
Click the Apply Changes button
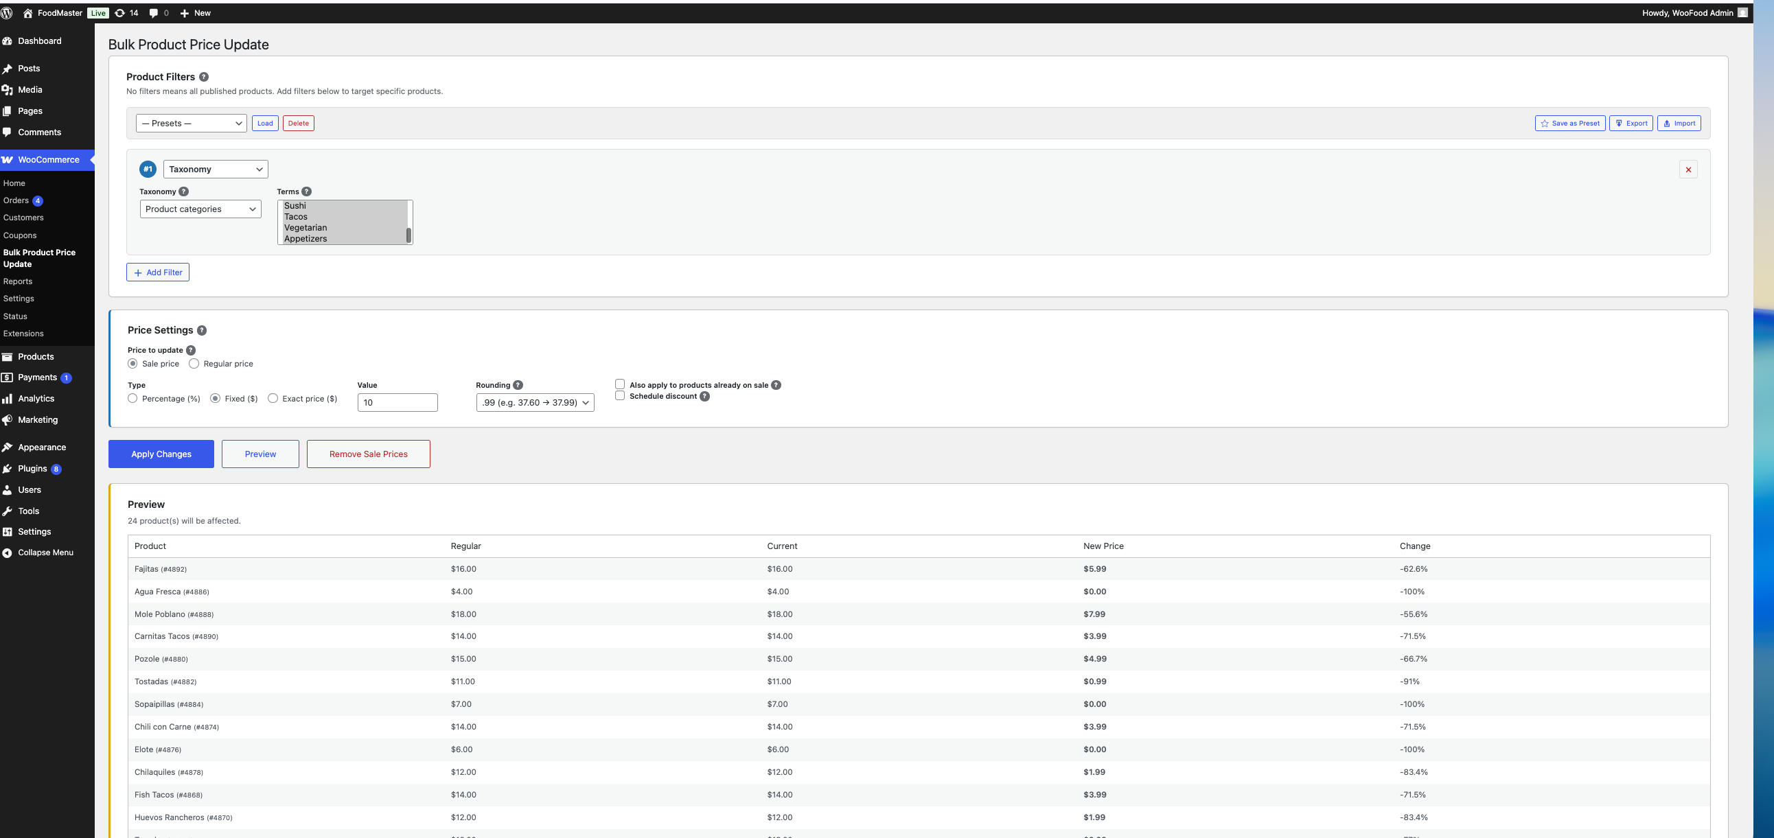coord(161,454)
